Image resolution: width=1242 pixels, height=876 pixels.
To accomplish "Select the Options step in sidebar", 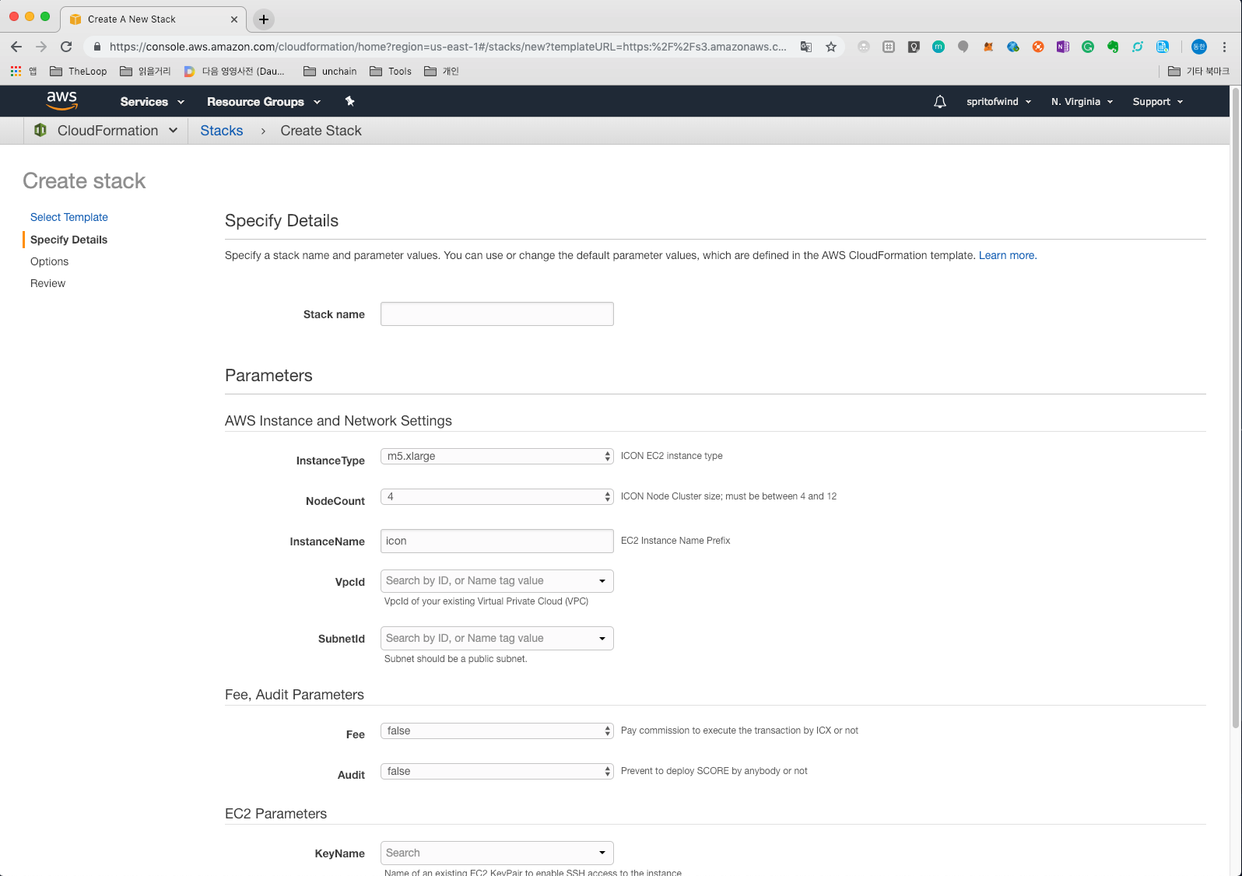I will [50, 261].
